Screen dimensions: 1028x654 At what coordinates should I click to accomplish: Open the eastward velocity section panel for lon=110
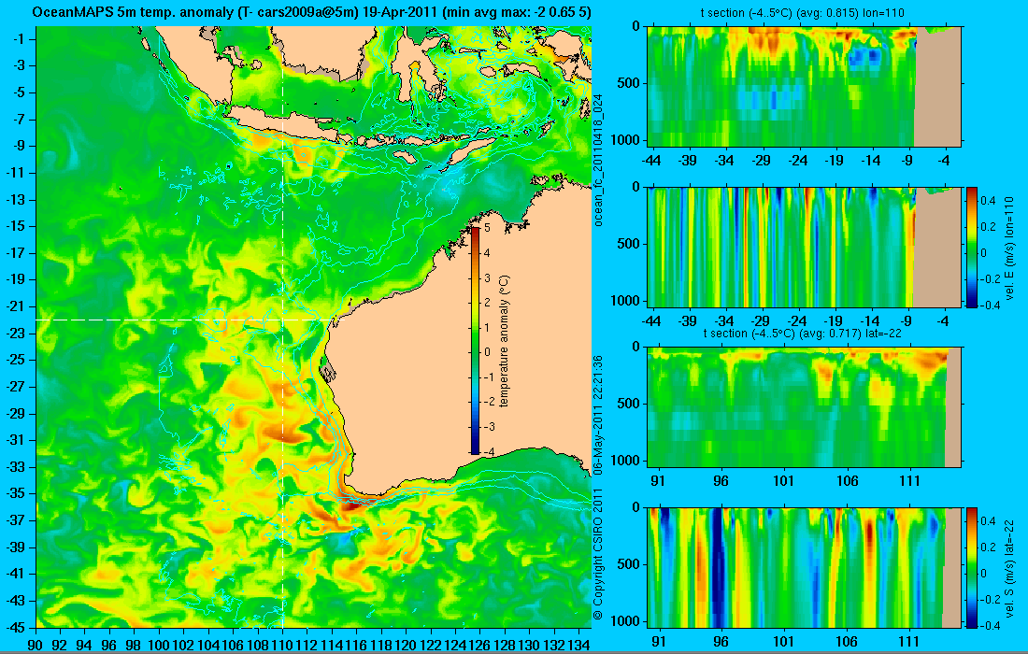805,247
